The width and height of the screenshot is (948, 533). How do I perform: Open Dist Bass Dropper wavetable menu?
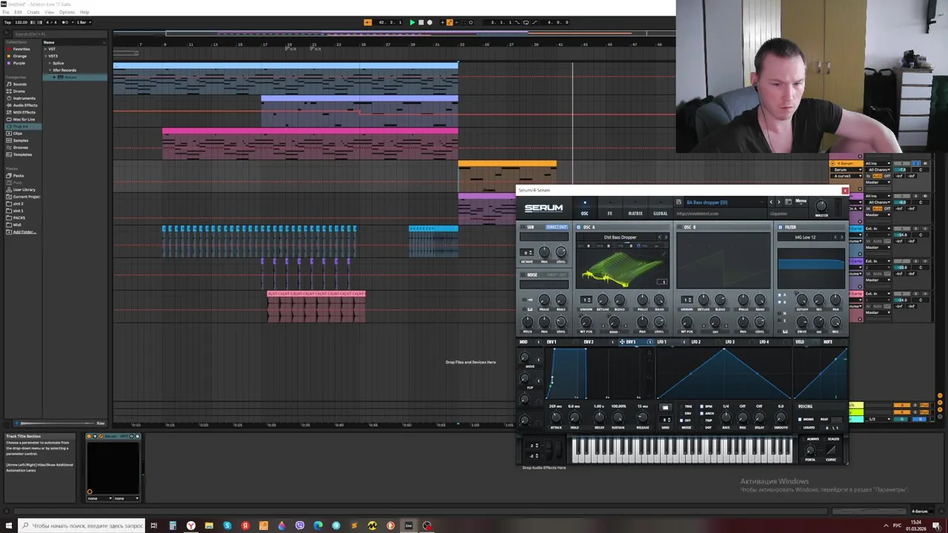pos(619,238)
